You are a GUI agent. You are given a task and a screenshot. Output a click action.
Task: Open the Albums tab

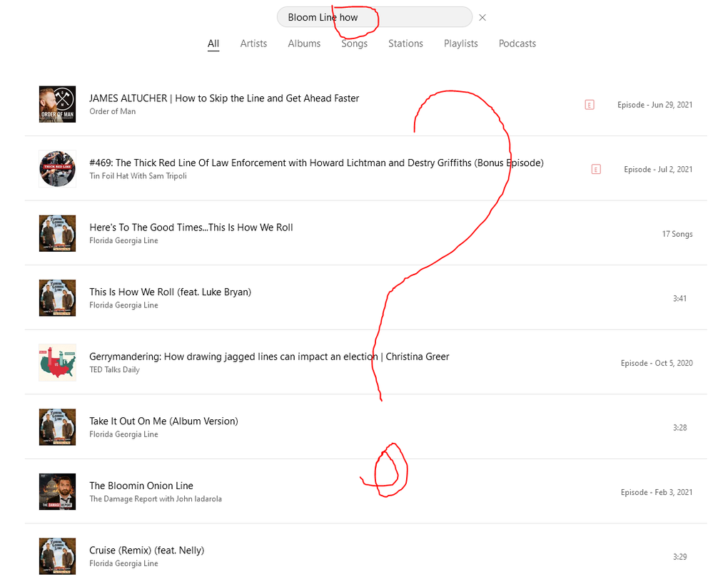304,43
